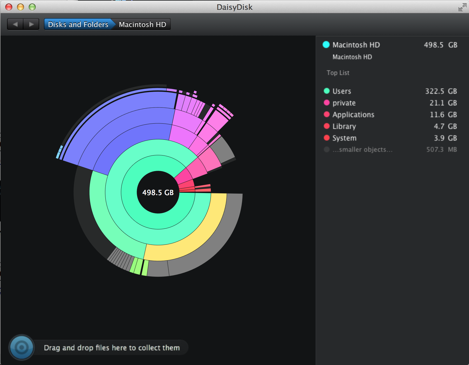Click the forward navigation arrow
Screen dimensions: 469x365
click(31, 24)
